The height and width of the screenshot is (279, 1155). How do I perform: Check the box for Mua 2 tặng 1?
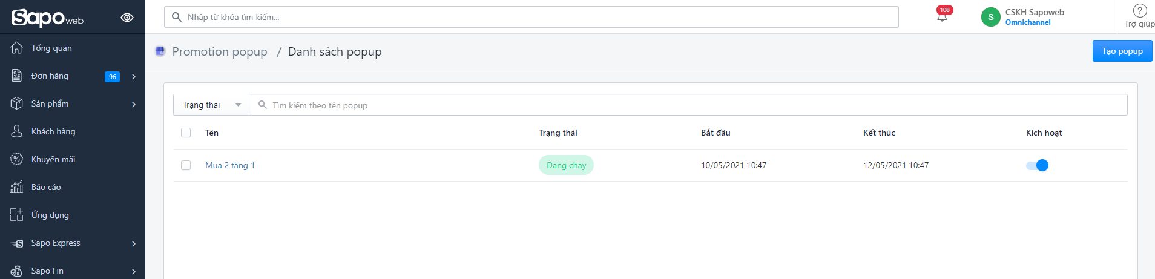click(186, 165)
